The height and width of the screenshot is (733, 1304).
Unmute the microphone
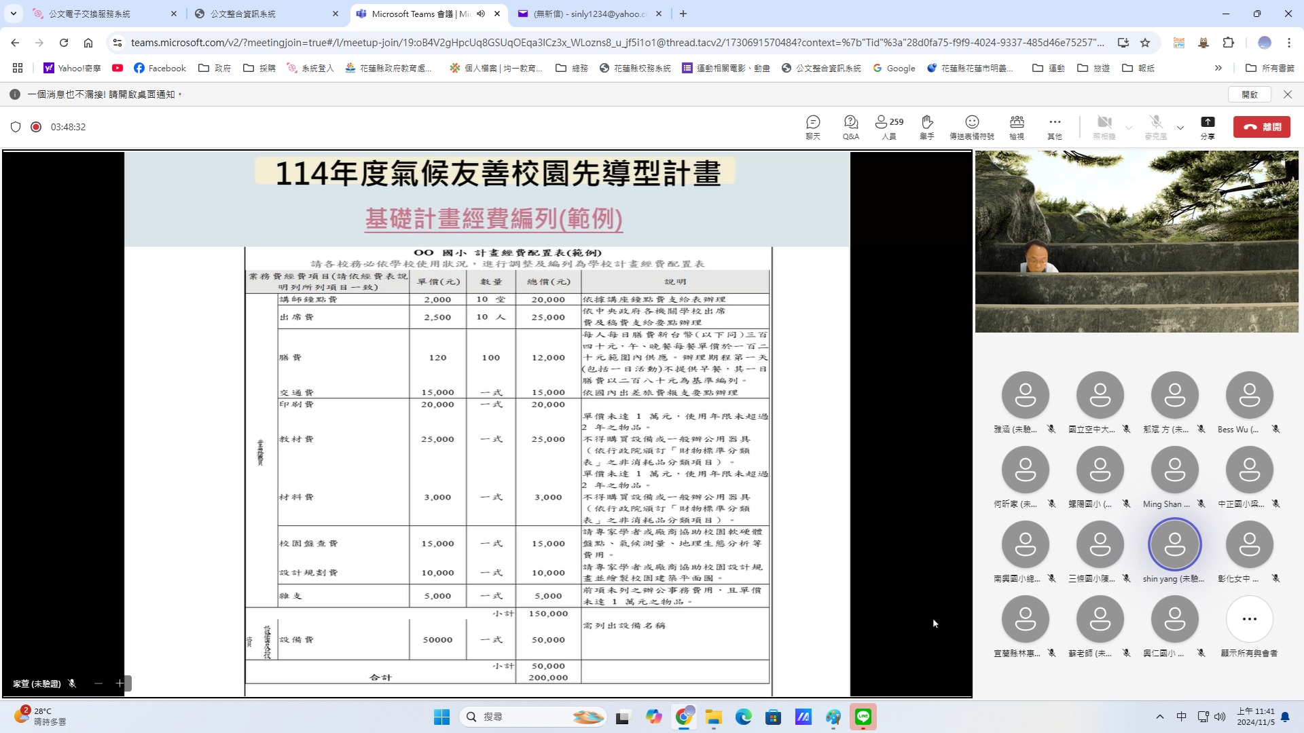(x=1155, y=126)
